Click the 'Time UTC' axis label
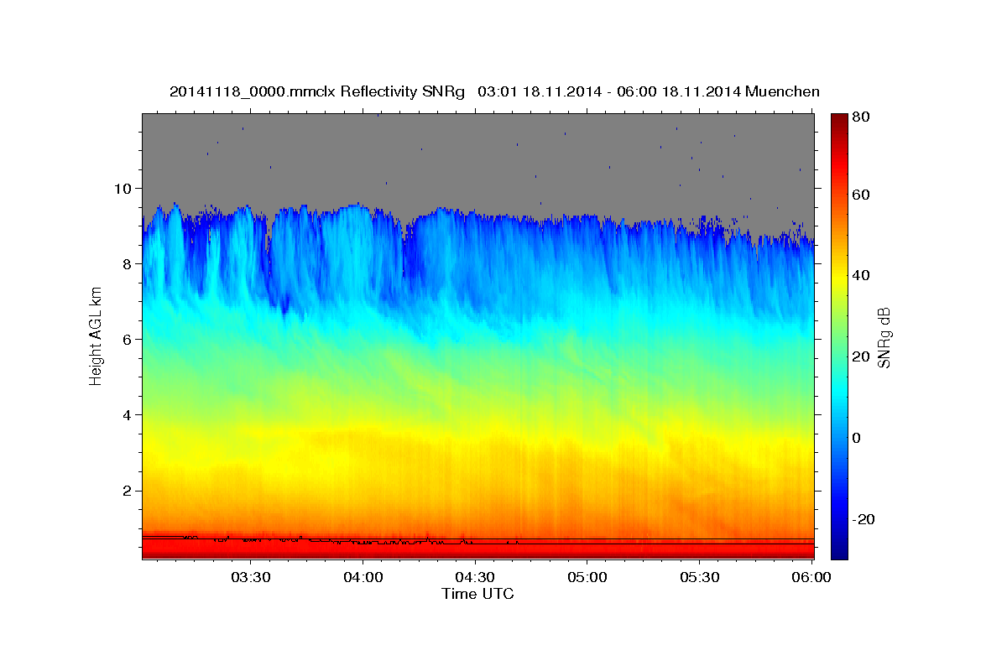Image resolution: width=1007 pixels, height=671 pixels. pos(477,594)
